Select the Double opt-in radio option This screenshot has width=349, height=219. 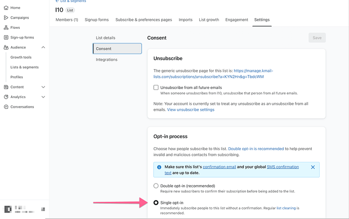[x=156, y=186]
